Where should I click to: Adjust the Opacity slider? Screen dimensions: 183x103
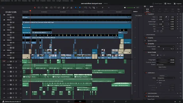tap(163, 49)
